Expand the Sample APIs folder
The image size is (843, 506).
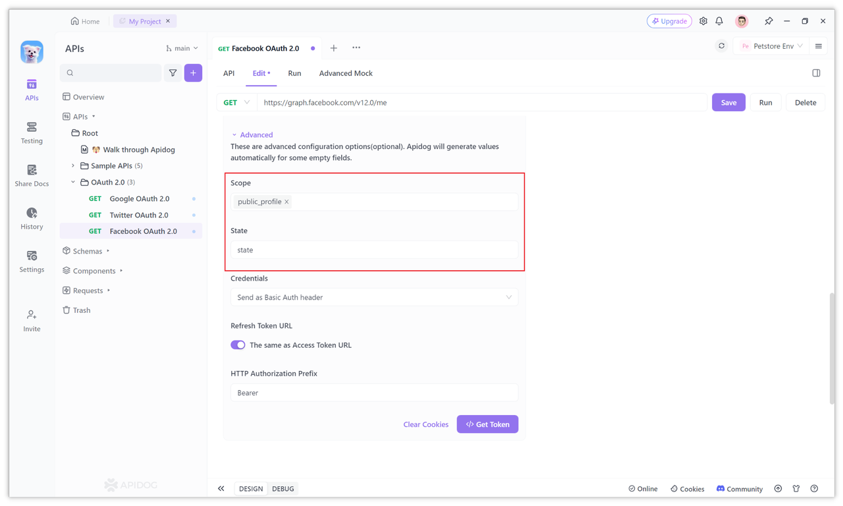pyautogui.click(x=73, y=166)
